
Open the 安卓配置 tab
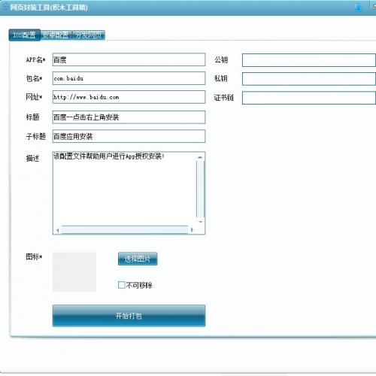click(56, 35)
